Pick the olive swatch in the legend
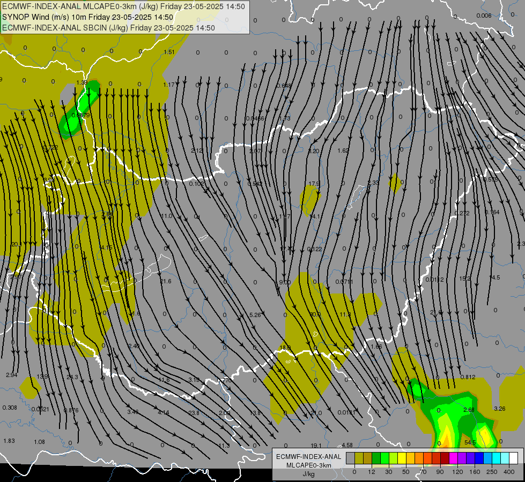The image size is (525, 482). point(359,458)
